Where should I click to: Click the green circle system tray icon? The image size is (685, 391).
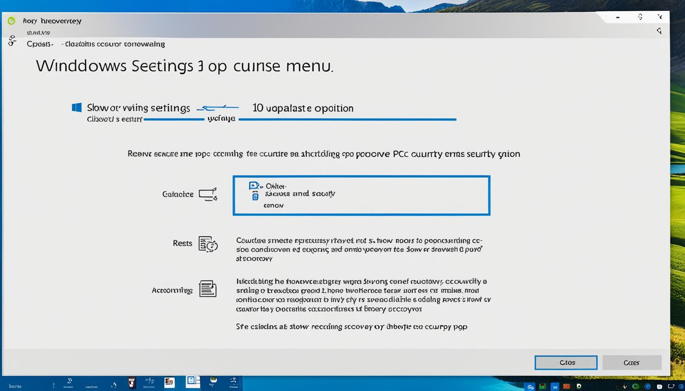pyautogui.click(x=636, y=387)
